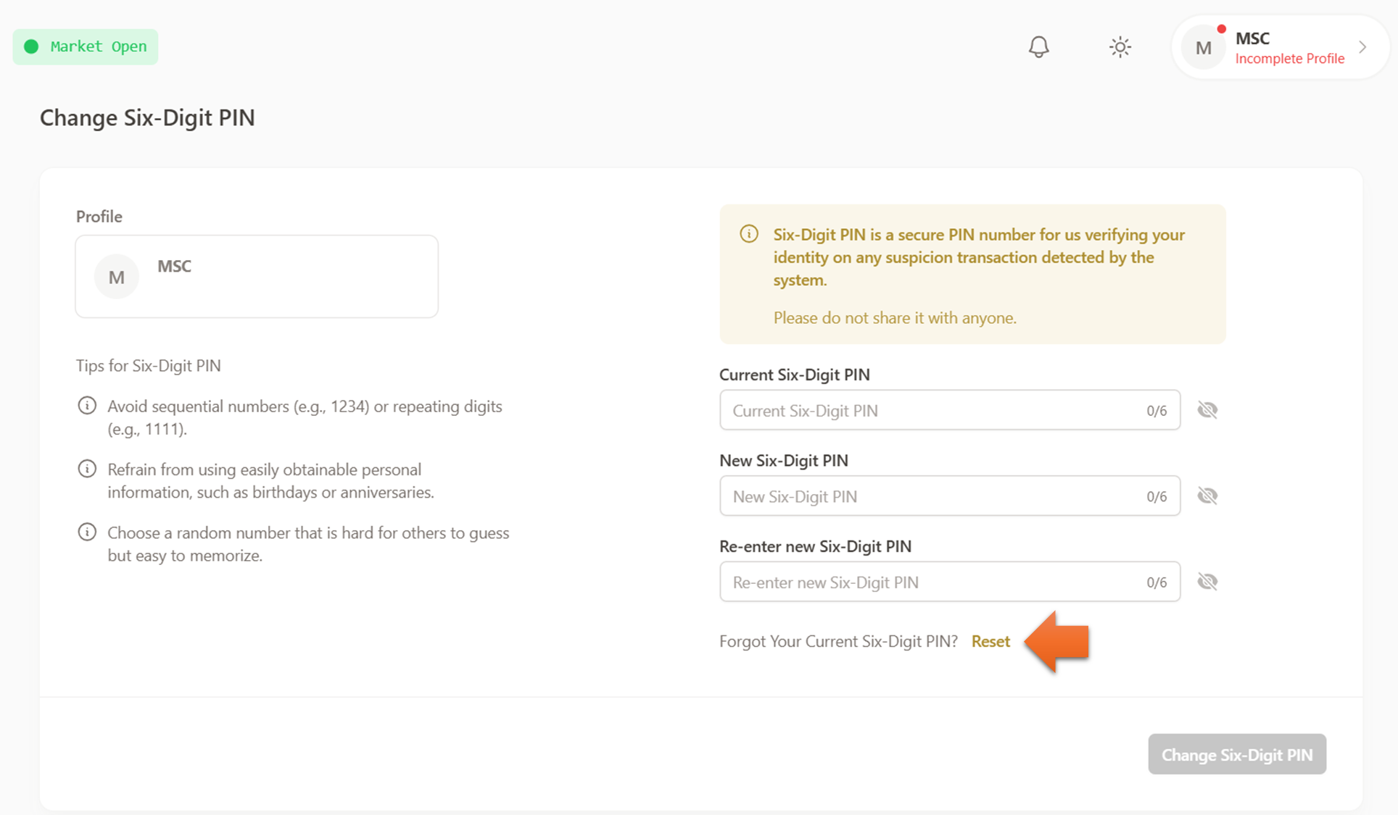Screen dimensions: 1398x815
Task: Unhide the Re-enter new PIN value
Action: [x=1207, y=582]
